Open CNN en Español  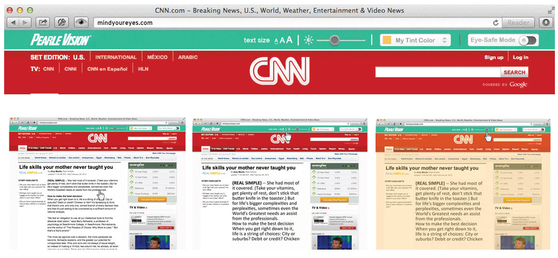107,69
